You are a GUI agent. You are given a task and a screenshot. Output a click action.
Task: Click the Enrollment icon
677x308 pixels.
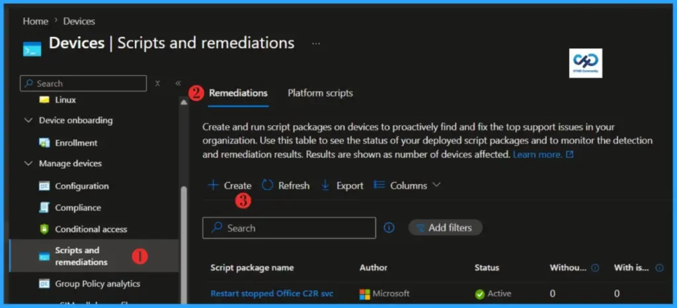click(x=44, y=142)
